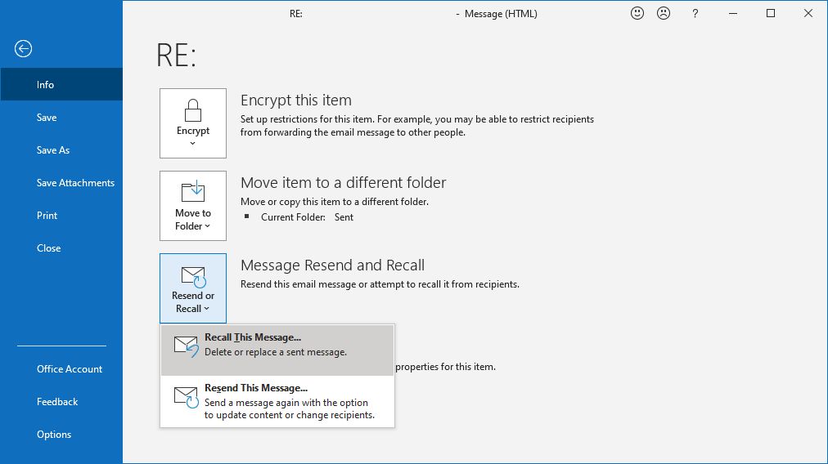Select the Info tab

pyautogui.click(x=45, y=85)
